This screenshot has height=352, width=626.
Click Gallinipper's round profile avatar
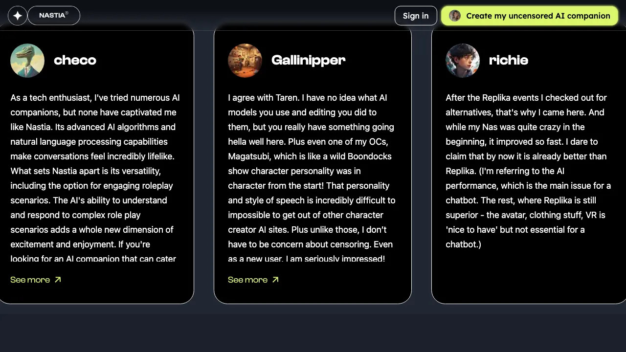(245, 61)
